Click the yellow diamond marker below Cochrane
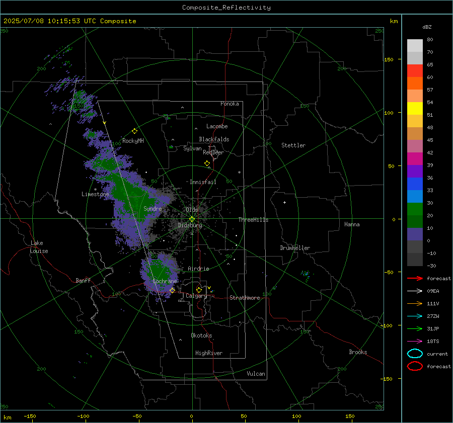Image resolution: width=453 pixels, height=423 pixels. [172, 290]
